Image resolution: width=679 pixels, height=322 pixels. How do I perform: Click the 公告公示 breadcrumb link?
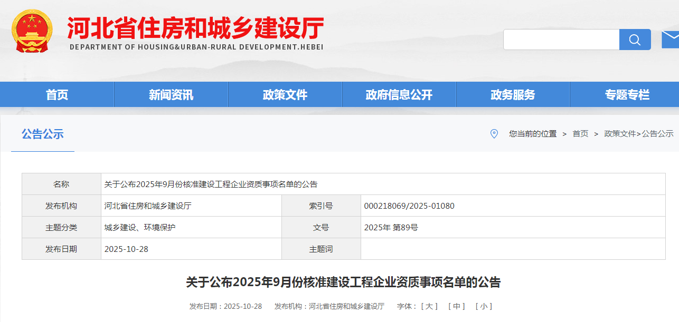[x=658, y=134]
